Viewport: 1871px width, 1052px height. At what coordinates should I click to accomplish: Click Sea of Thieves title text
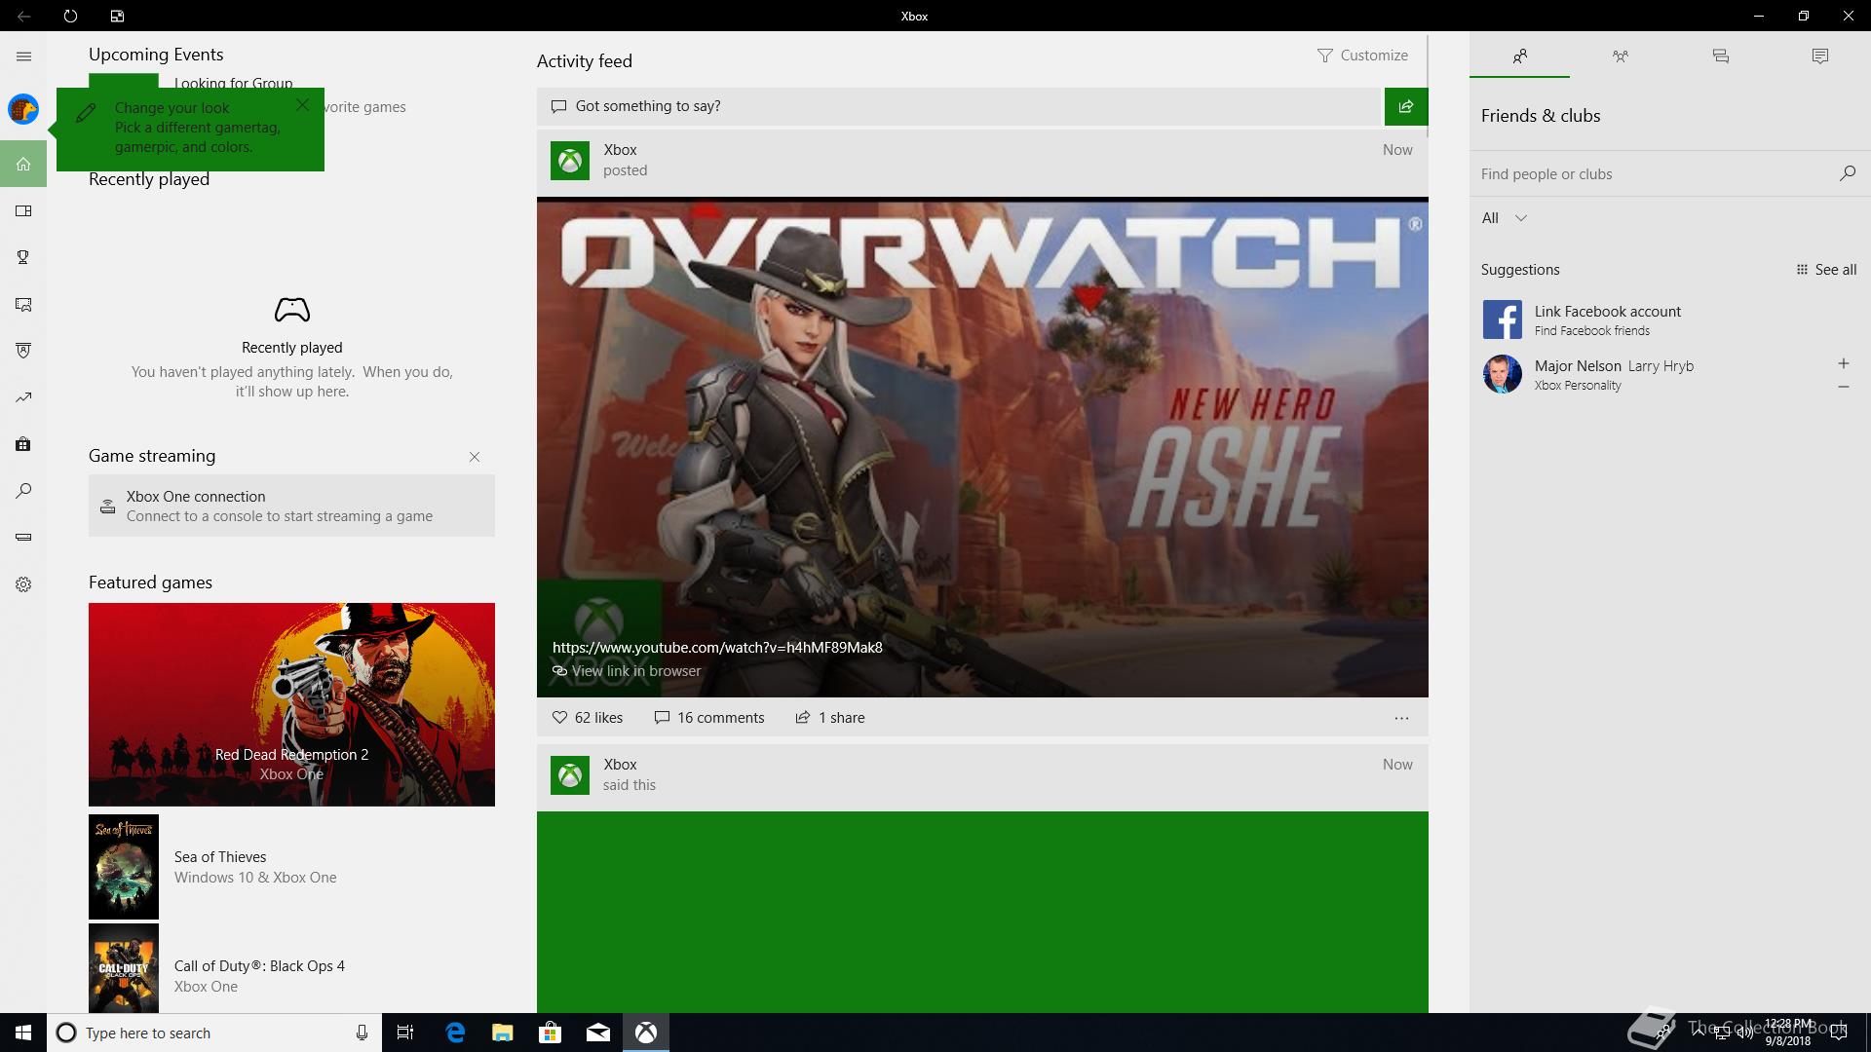pyautogui.click(x=220, y=857)
